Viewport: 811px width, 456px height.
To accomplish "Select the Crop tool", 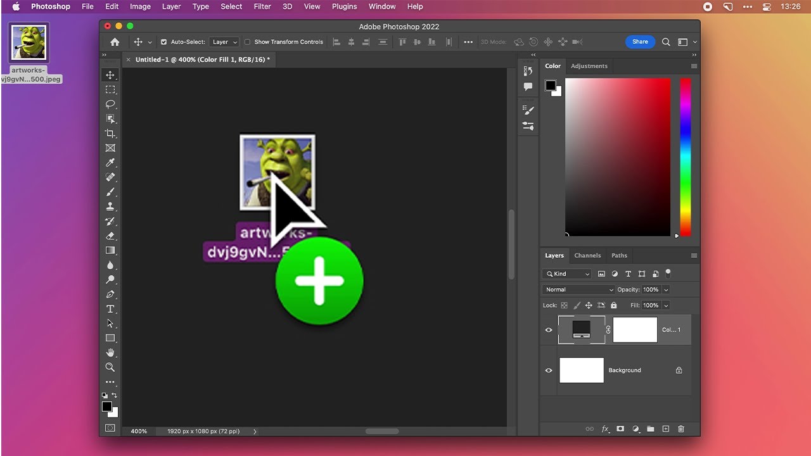I will pos(110,134).
